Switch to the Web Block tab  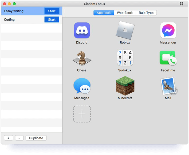click(x=125, y=13)
